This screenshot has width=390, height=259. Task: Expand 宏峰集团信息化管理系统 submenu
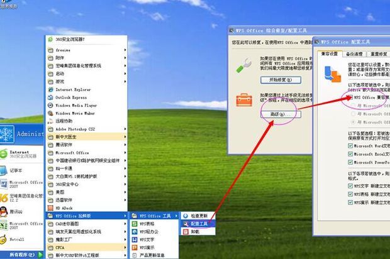click(86, 66)
